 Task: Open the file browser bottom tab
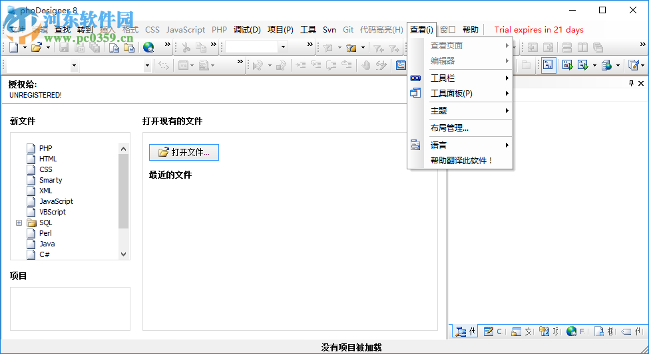pyautogui.click(x=521, y=331)
